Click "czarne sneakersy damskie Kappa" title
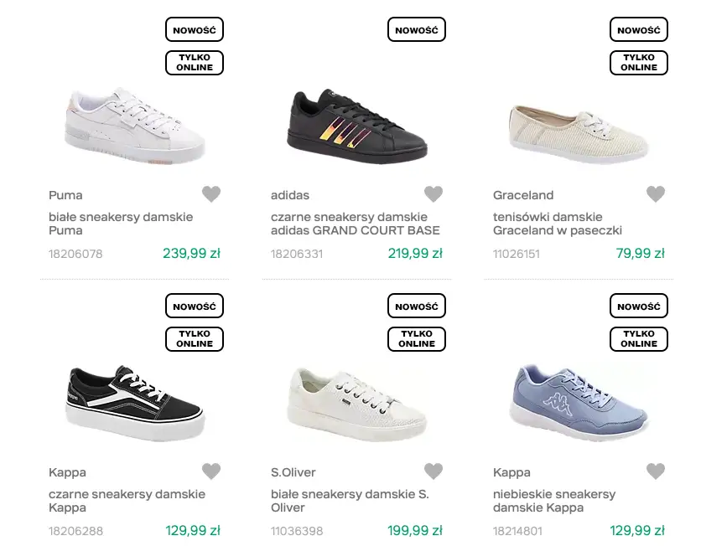This screenshot has width=701, height=546. click(x=127, y=501)
